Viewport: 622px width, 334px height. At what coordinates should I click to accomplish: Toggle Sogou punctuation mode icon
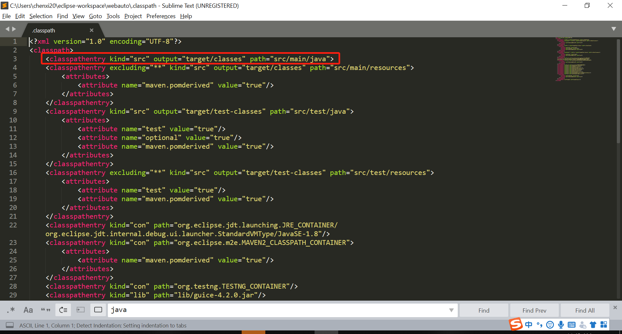[539, 325]
